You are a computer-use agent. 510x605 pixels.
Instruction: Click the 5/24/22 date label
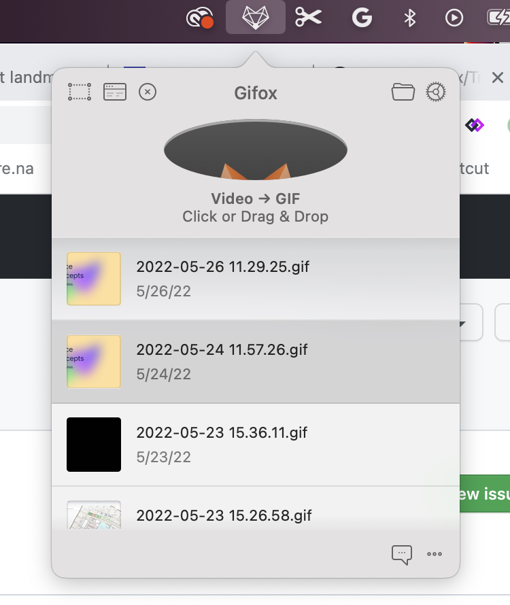[163, 375]
